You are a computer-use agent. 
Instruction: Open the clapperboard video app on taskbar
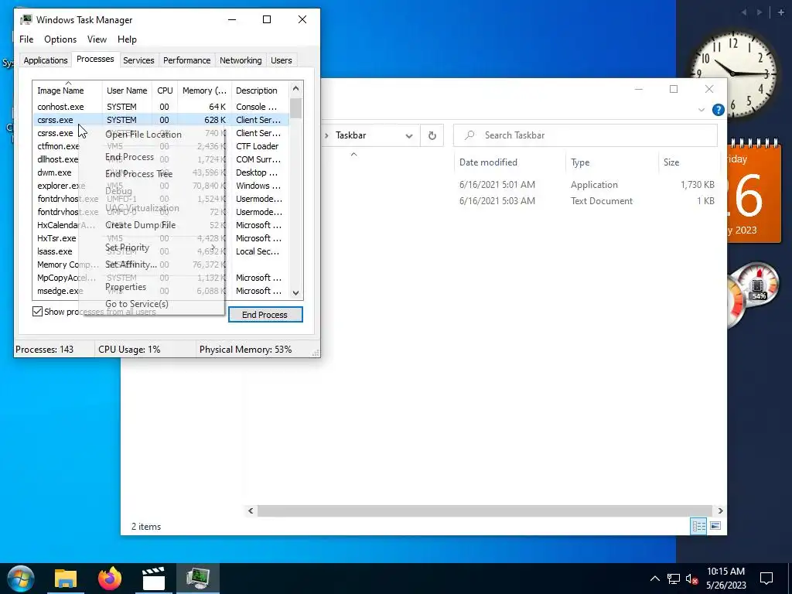click(154, 579)
